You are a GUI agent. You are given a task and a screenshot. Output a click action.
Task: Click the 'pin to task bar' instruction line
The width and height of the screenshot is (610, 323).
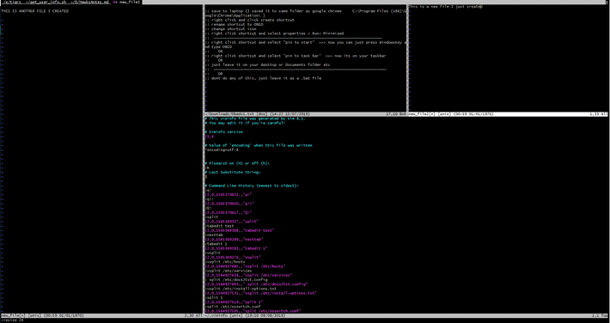pos(296,56)
